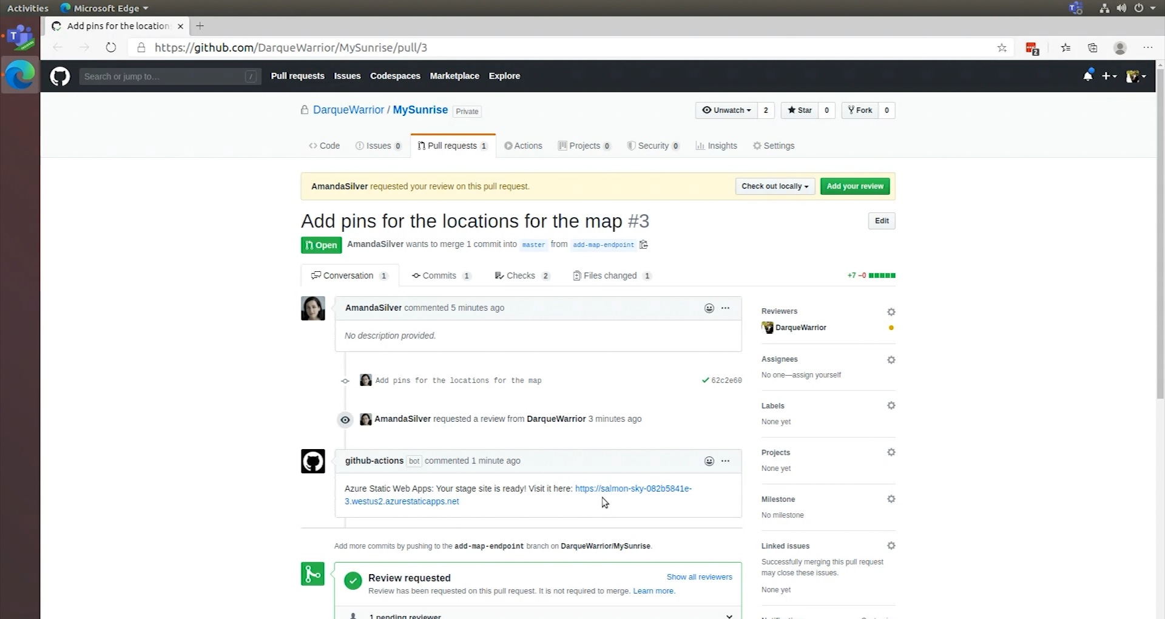Open Microsoft Teams from the dock
The width and height of the screenshot is (1165, 619).
20,36
